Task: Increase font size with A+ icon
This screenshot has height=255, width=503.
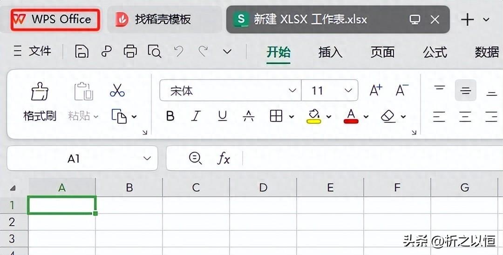Action: [x=376, y=90]
